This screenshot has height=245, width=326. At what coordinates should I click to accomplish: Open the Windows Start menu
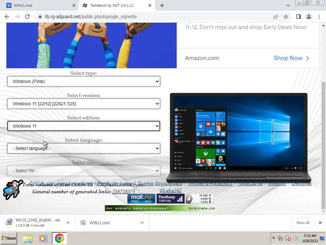(9, 238)
